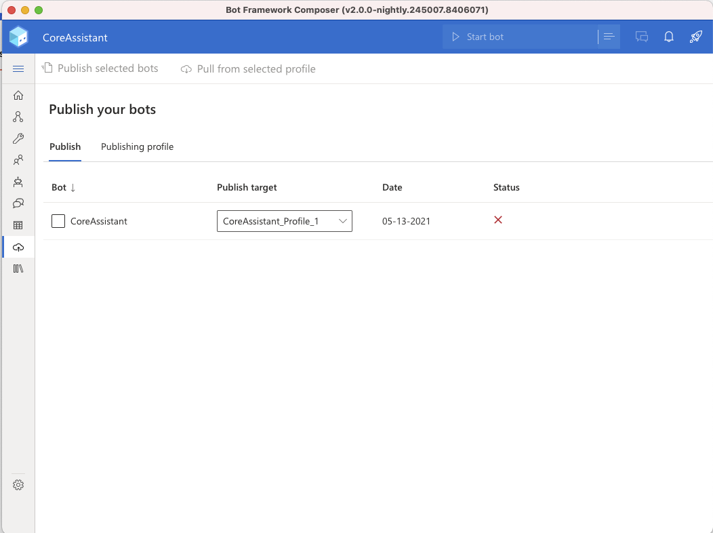Open the Skills page via the robot icon

[x=18, y=182]
